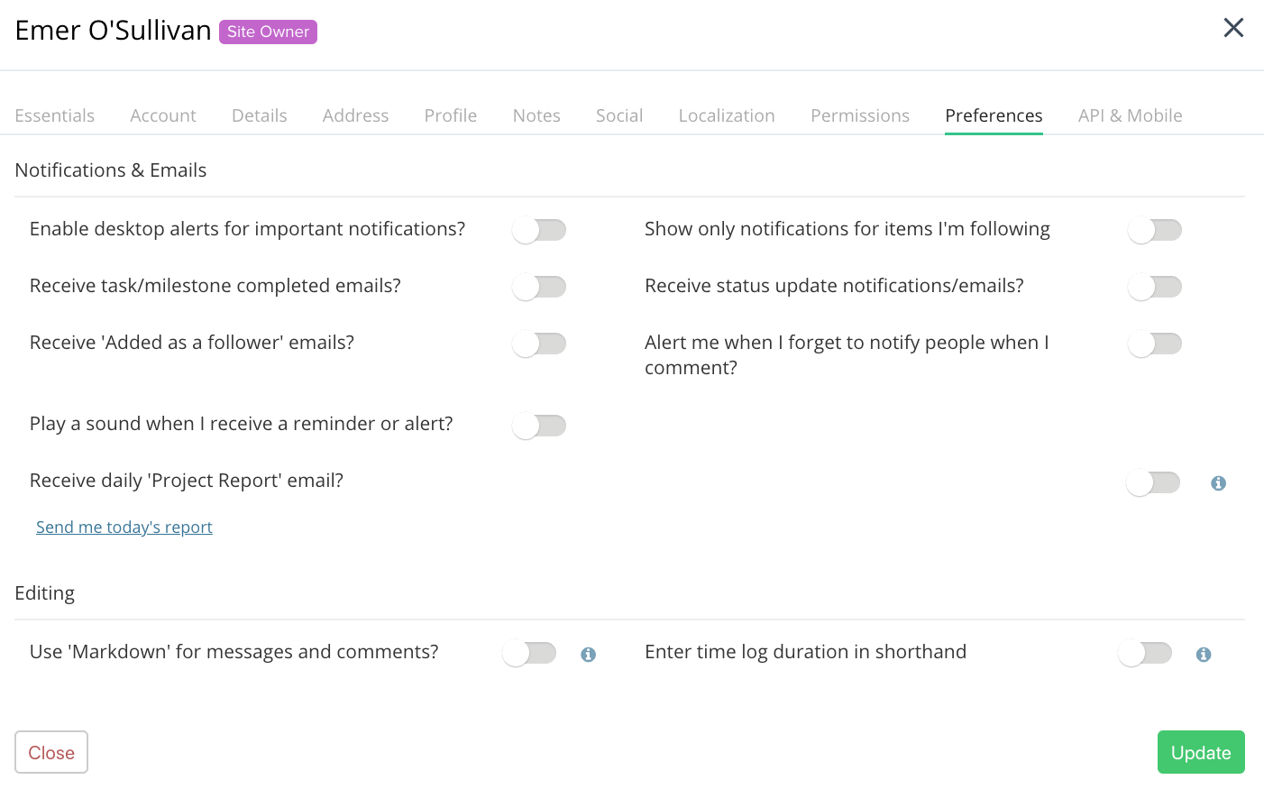Switch to the Permissions tab

[860, 115]
